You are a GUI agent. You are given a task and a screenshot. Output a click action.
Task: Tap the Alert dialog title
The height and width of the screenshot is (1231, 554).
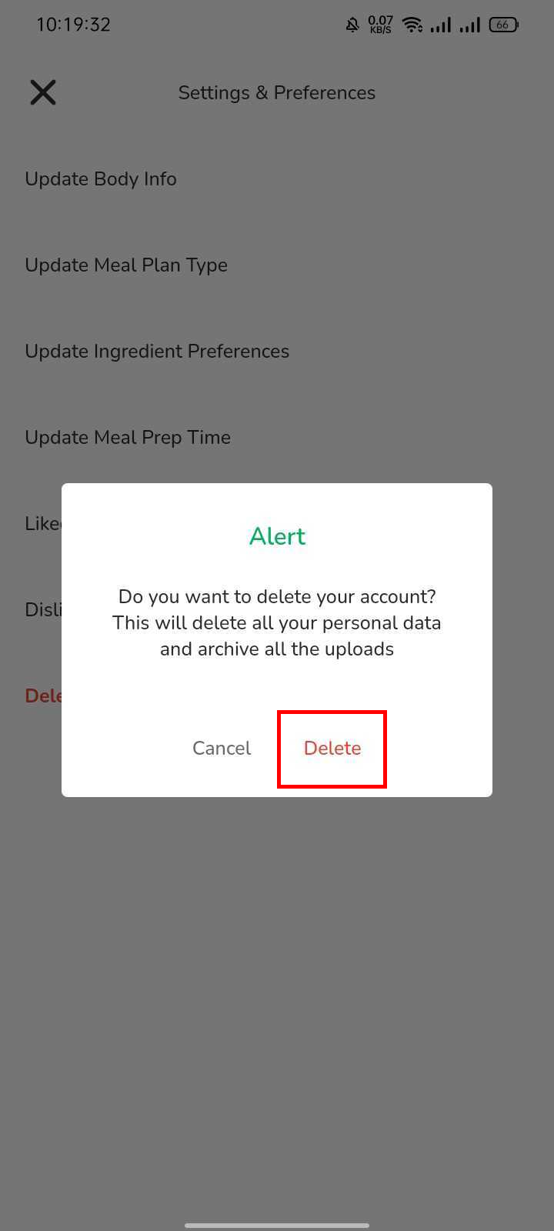point(277,536)
